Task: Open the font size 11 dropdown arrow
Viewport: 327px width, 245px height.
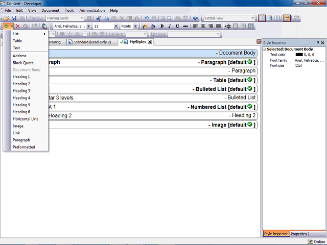Action: tap(116, 26)
